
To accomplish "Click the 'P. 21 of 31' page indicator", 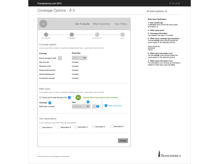I will pos(175,3).
